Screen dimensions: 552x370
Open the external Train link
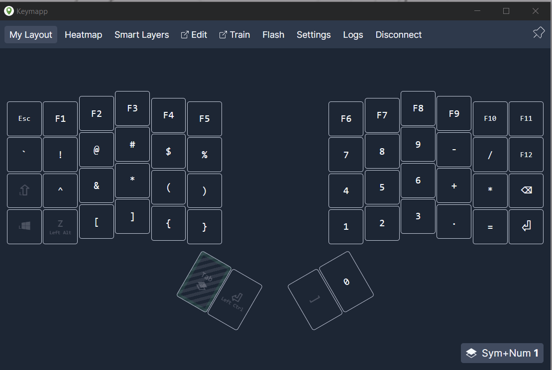tap(234, 35)
